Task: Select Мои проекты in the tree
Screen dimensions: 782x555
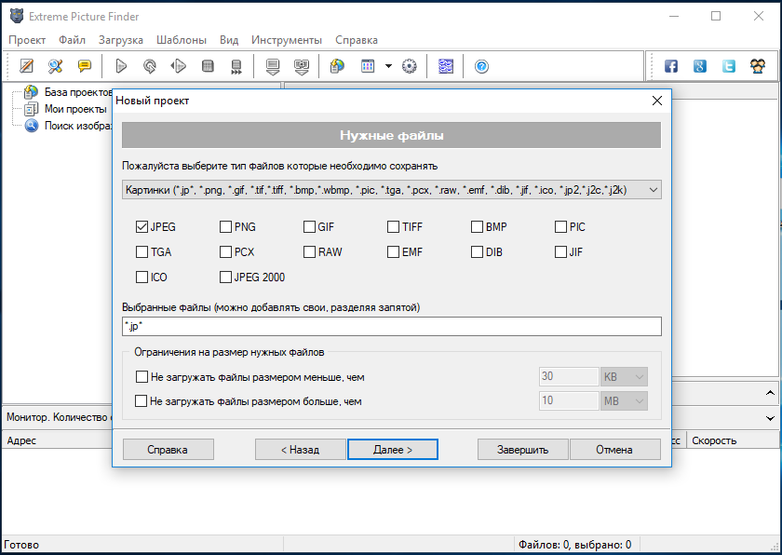Action: point(75,109)
